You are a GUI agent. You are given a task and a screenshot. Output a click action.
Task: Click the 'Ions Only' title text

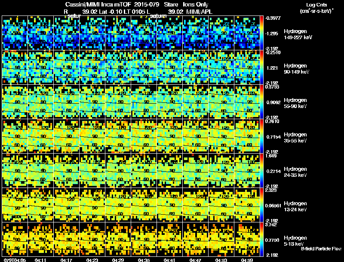coord(196,4)
